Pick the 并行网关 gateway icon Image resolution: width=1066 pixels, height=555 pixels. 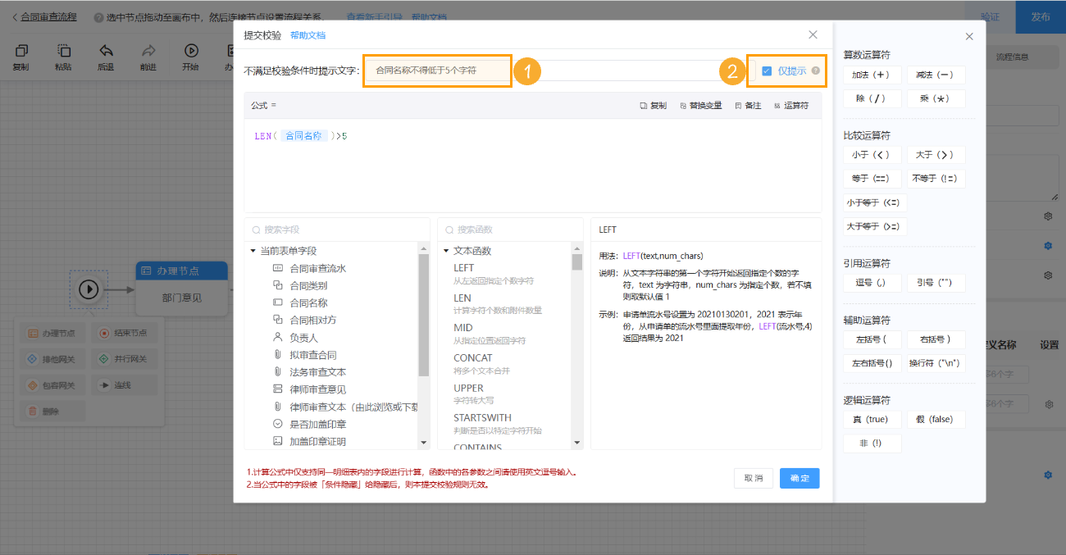121,358
